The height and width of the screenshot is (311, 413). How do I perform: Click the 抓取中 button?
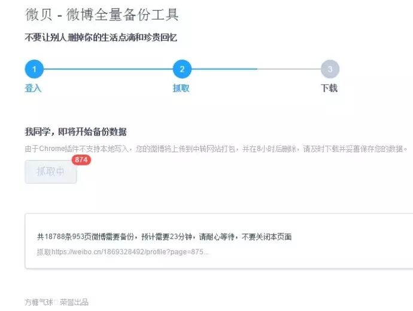(x=50, y=172)
